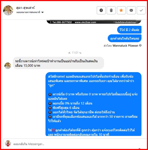Click the page avatar beside reply box
This screenshot has width=148, height=150.
point(8,143)
